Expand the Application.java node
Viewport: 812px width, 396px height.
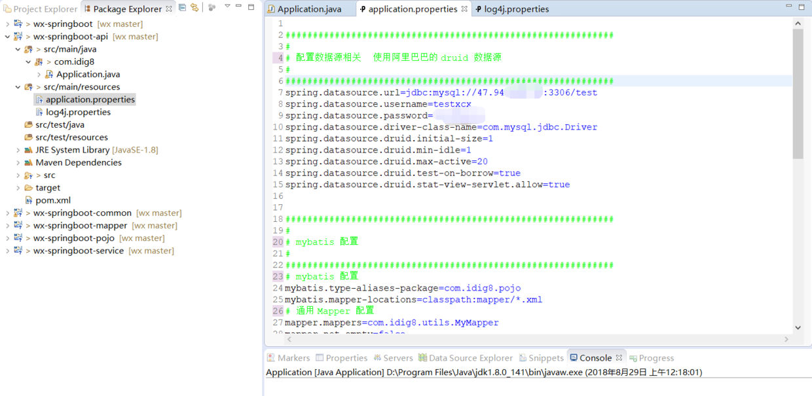tap(39, 75)
